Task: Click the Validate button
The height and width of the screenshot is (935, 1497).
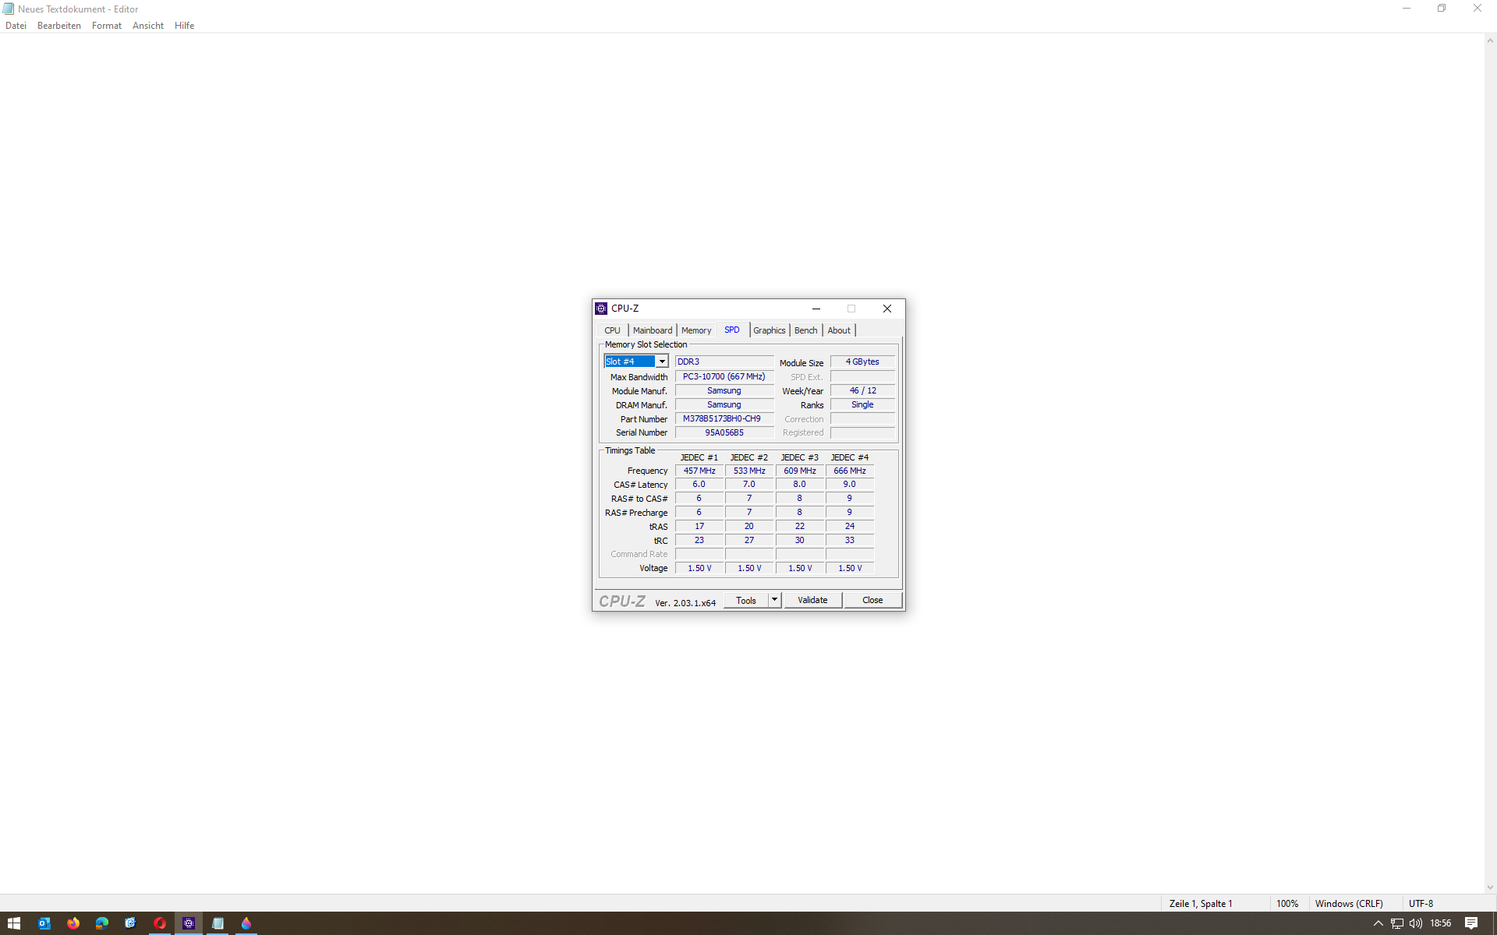Action: [x=812, y=600]
